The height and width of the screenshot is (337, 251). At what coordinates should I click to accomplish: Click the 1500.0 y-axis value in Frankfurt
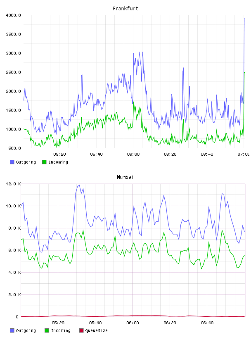pyautogui.click(x=13, y=110)
